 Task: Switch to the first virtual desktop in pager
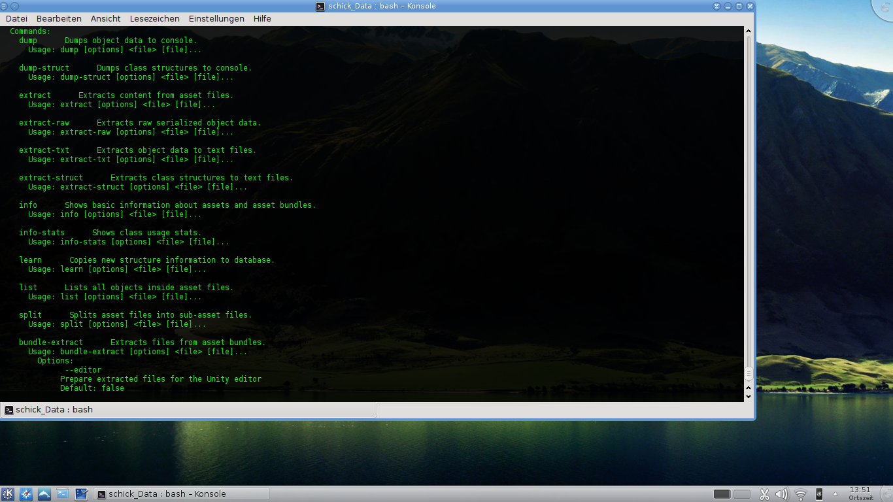coord(722,494)
